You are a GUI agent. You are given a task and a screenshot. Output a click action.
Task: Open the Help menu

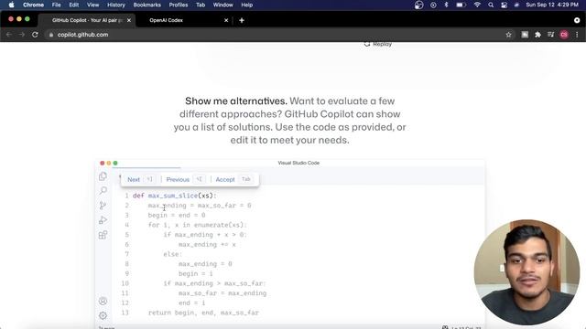coord(246,5)
